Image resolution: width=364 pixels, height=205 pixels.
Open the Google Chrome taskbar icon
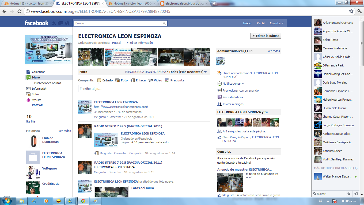click(x=83, y=200)
